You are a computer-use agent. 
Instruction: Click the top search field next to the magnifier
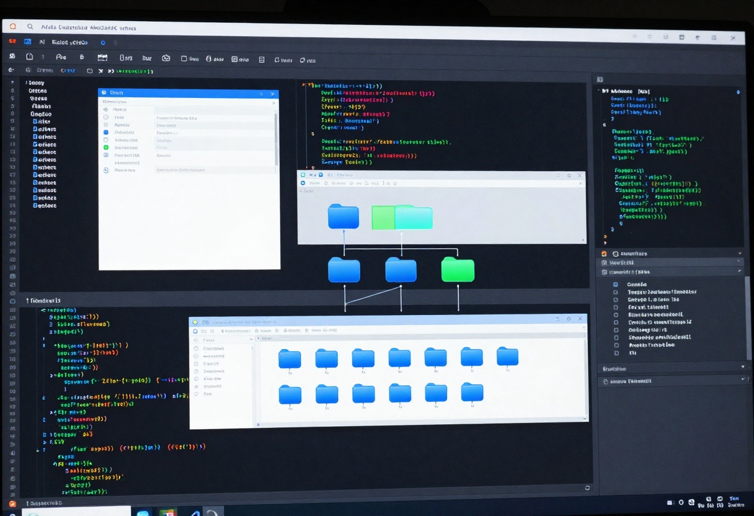tap(89, 27)
